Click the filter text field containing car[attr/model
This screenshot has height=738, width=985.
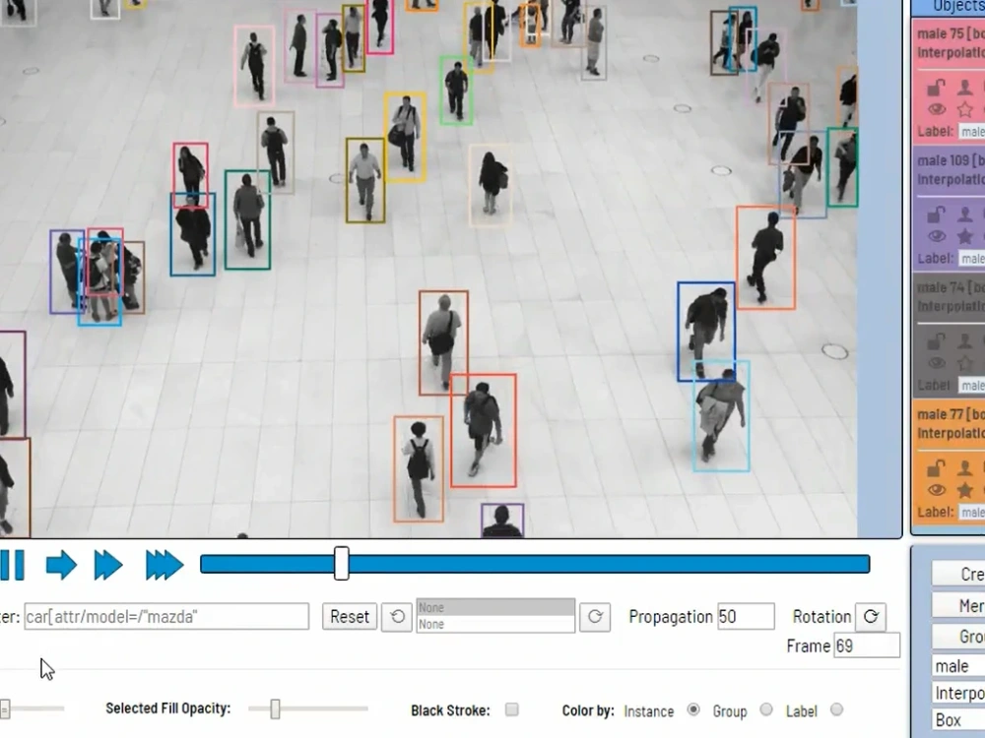pos(166,616)
